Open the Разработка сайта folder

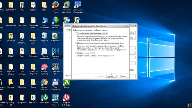click(x=33, y=36)
